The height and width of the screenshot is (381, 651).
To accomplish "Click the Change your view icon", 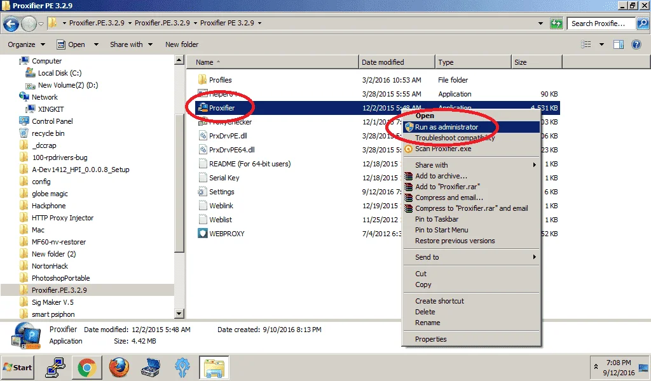I will coord(586,44).
